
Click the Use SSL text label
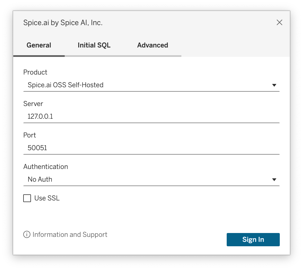(46, 198)
